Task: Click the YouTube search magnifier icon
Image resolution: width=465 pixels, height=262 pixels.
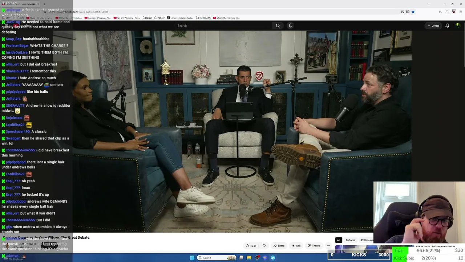Action: click(x=278, y=25)
